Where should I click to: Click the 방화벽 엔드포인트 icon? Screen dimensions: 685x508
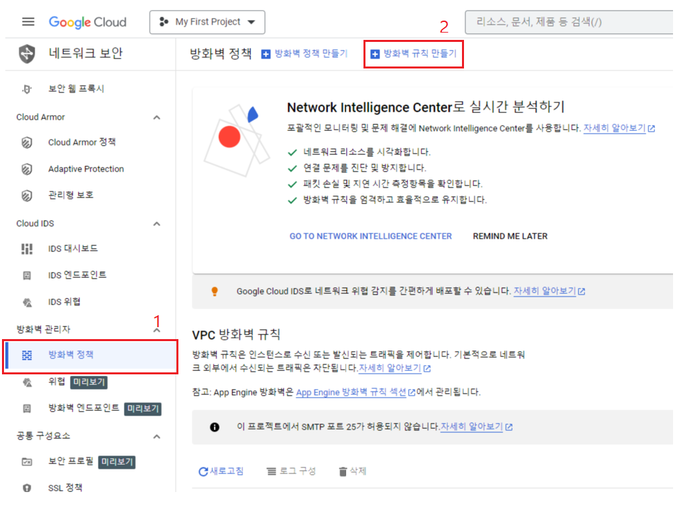tap(27, 408)
